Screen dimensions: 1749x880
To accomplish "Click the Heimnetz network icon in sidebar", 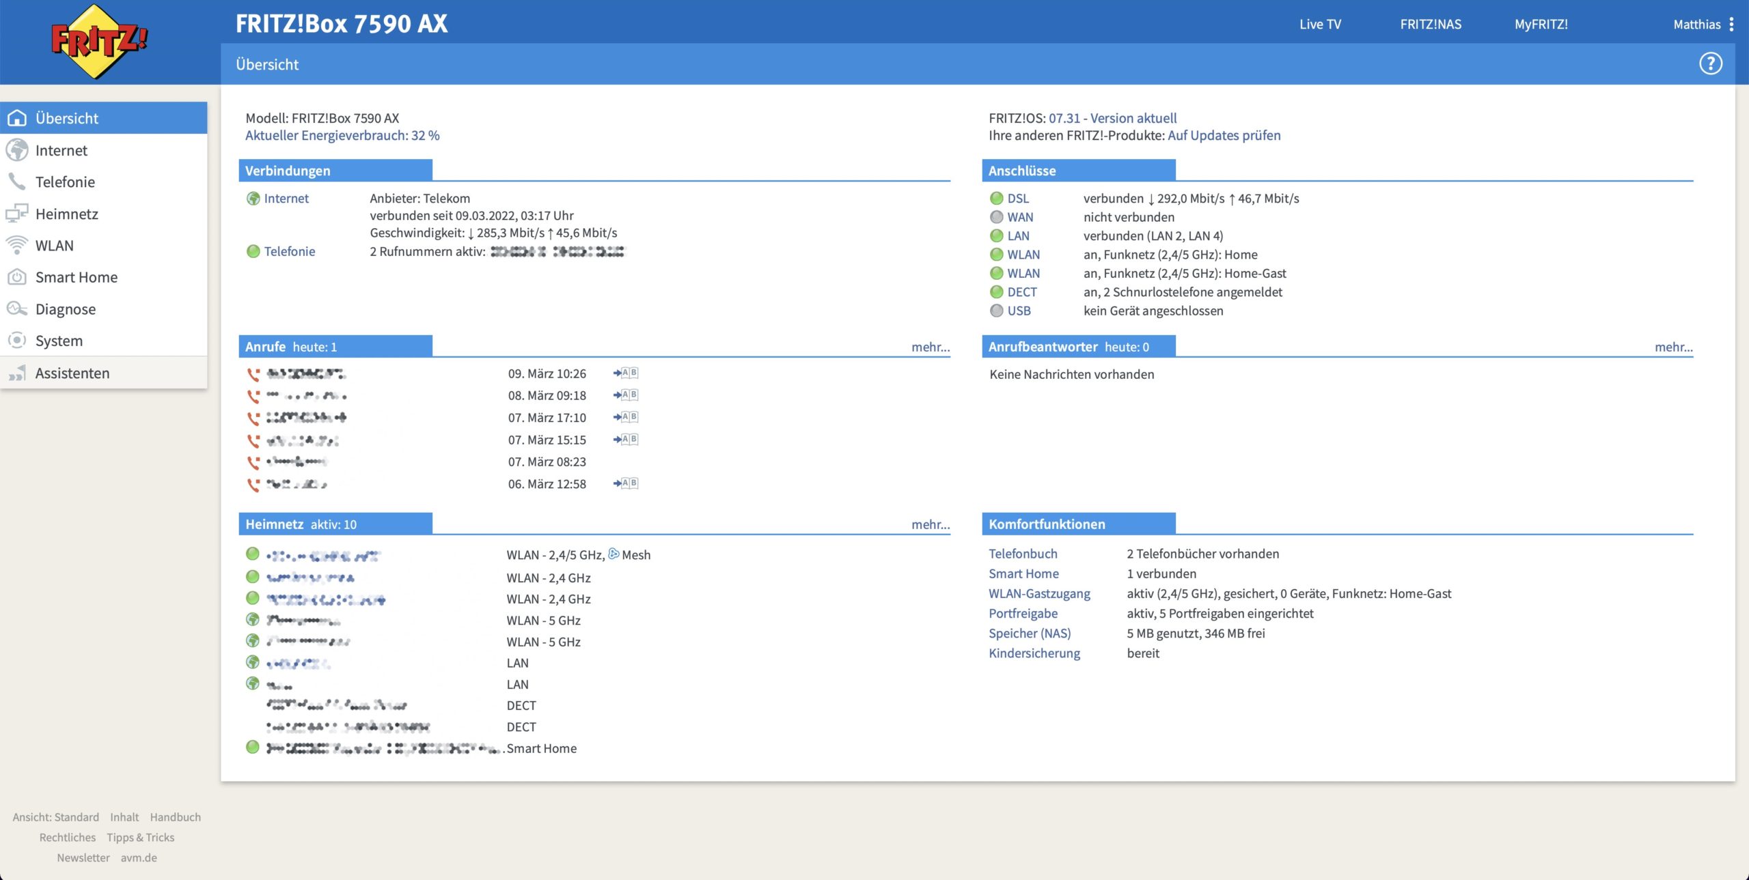I will [16, 214].
